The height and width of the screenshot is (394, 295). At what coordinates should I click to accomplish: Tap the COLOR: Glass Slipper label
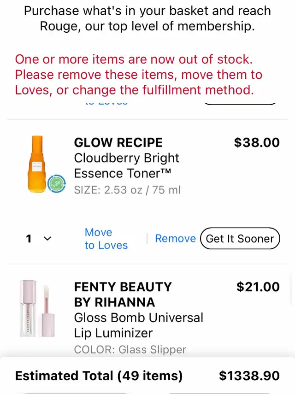130,349
